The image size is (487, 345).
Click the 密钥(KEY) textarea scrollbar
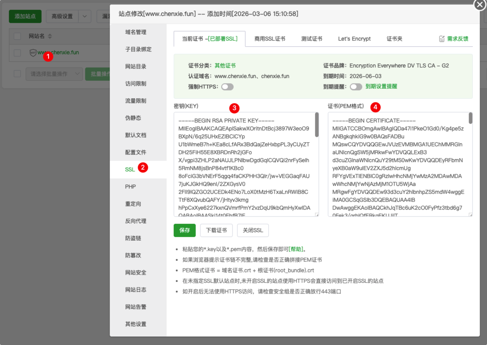coord(316,125)
